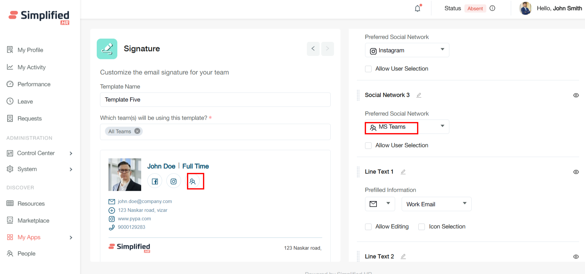Image resolution: width=585 pixels, height=274 pixels.
Task: Tick the Icon Selection checkbox
Action: point(422,227)
